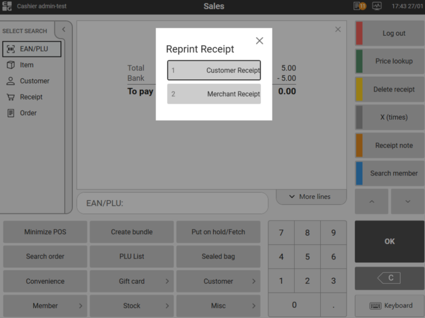Choose Customer Receipt to reprint
This screenshot has width=425, height=318.
(x=214, y=70)
